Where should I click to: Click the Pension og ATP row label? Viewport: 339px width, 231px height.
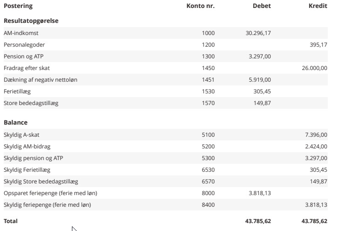pos(23,56)
